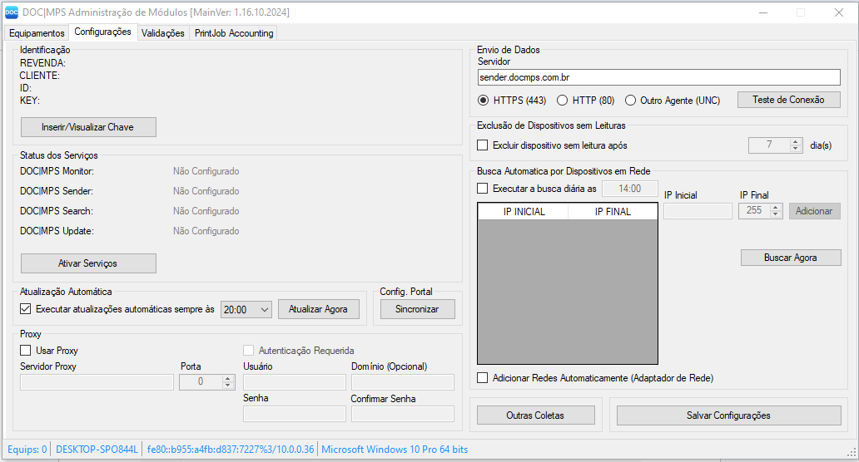Open the PrintJob Accounting tab
This screenshot has height=462, width=859.
click(234, 32)
